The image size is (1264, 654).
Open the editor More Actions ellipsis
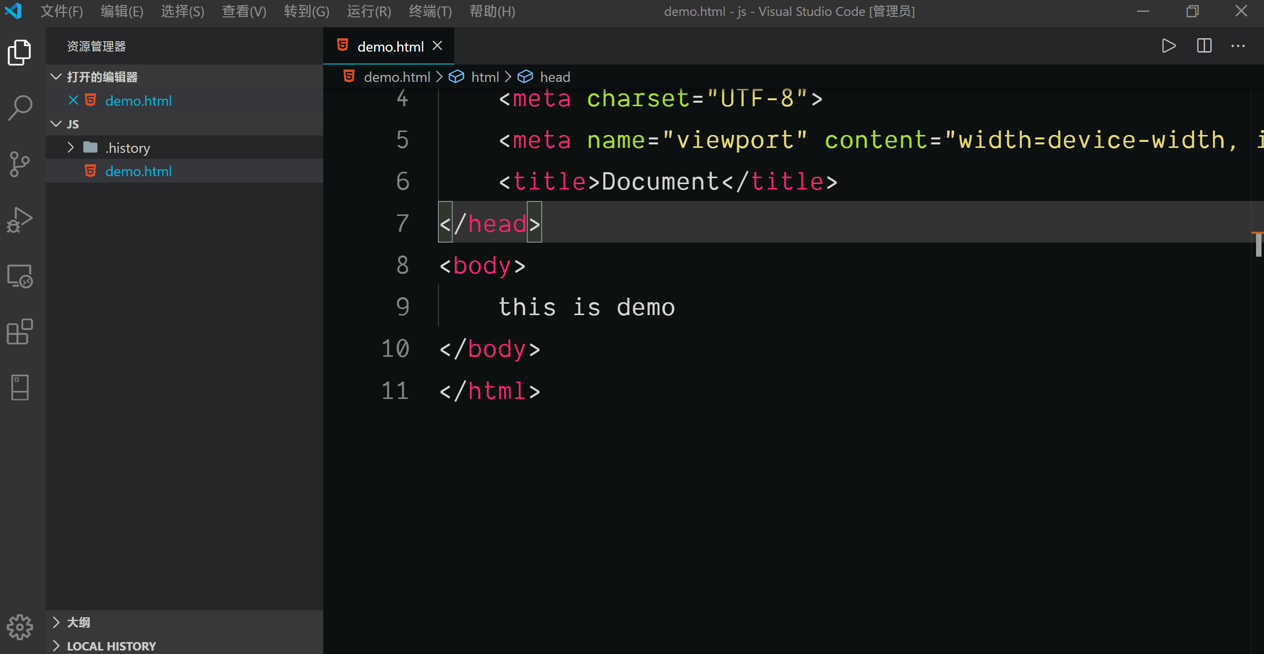(1238, 46)
